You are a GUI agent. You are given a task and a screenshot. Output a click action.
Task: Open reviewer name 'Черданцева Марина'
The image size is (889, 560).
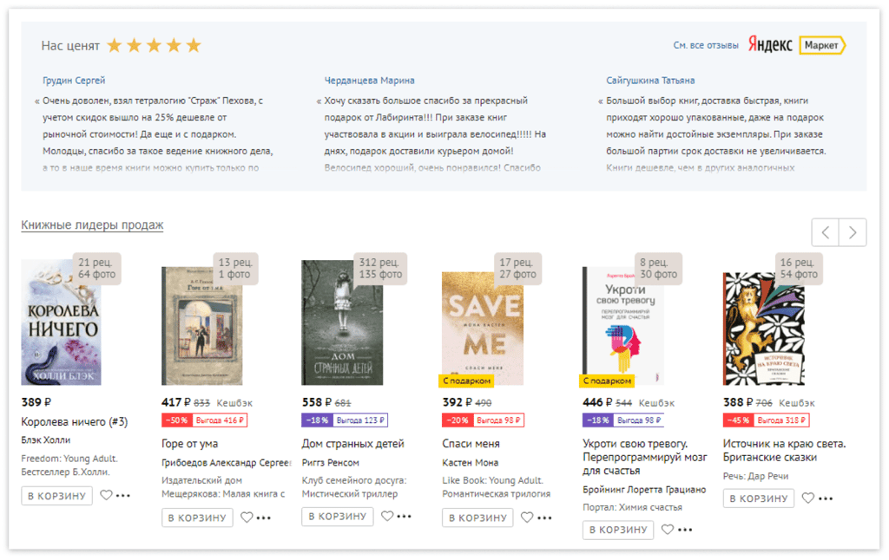tap(370, 81)
